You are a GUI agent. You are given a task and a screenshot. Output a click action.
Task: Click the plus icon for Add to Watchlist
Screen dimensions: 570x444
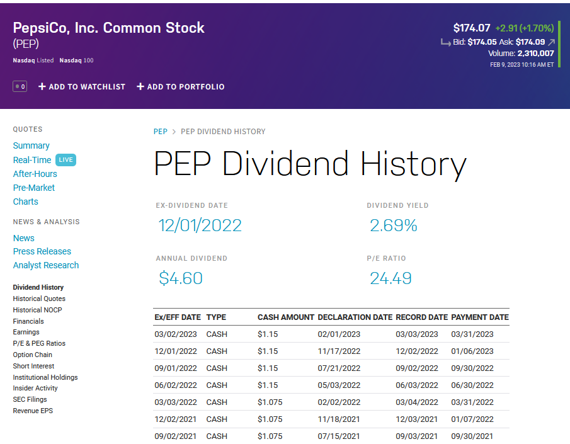(42, 86)
